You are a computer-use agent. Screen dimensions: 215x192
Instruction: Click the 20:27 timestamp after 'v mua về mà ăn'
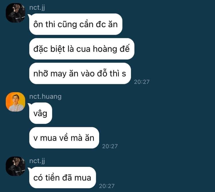click(110, 146)
